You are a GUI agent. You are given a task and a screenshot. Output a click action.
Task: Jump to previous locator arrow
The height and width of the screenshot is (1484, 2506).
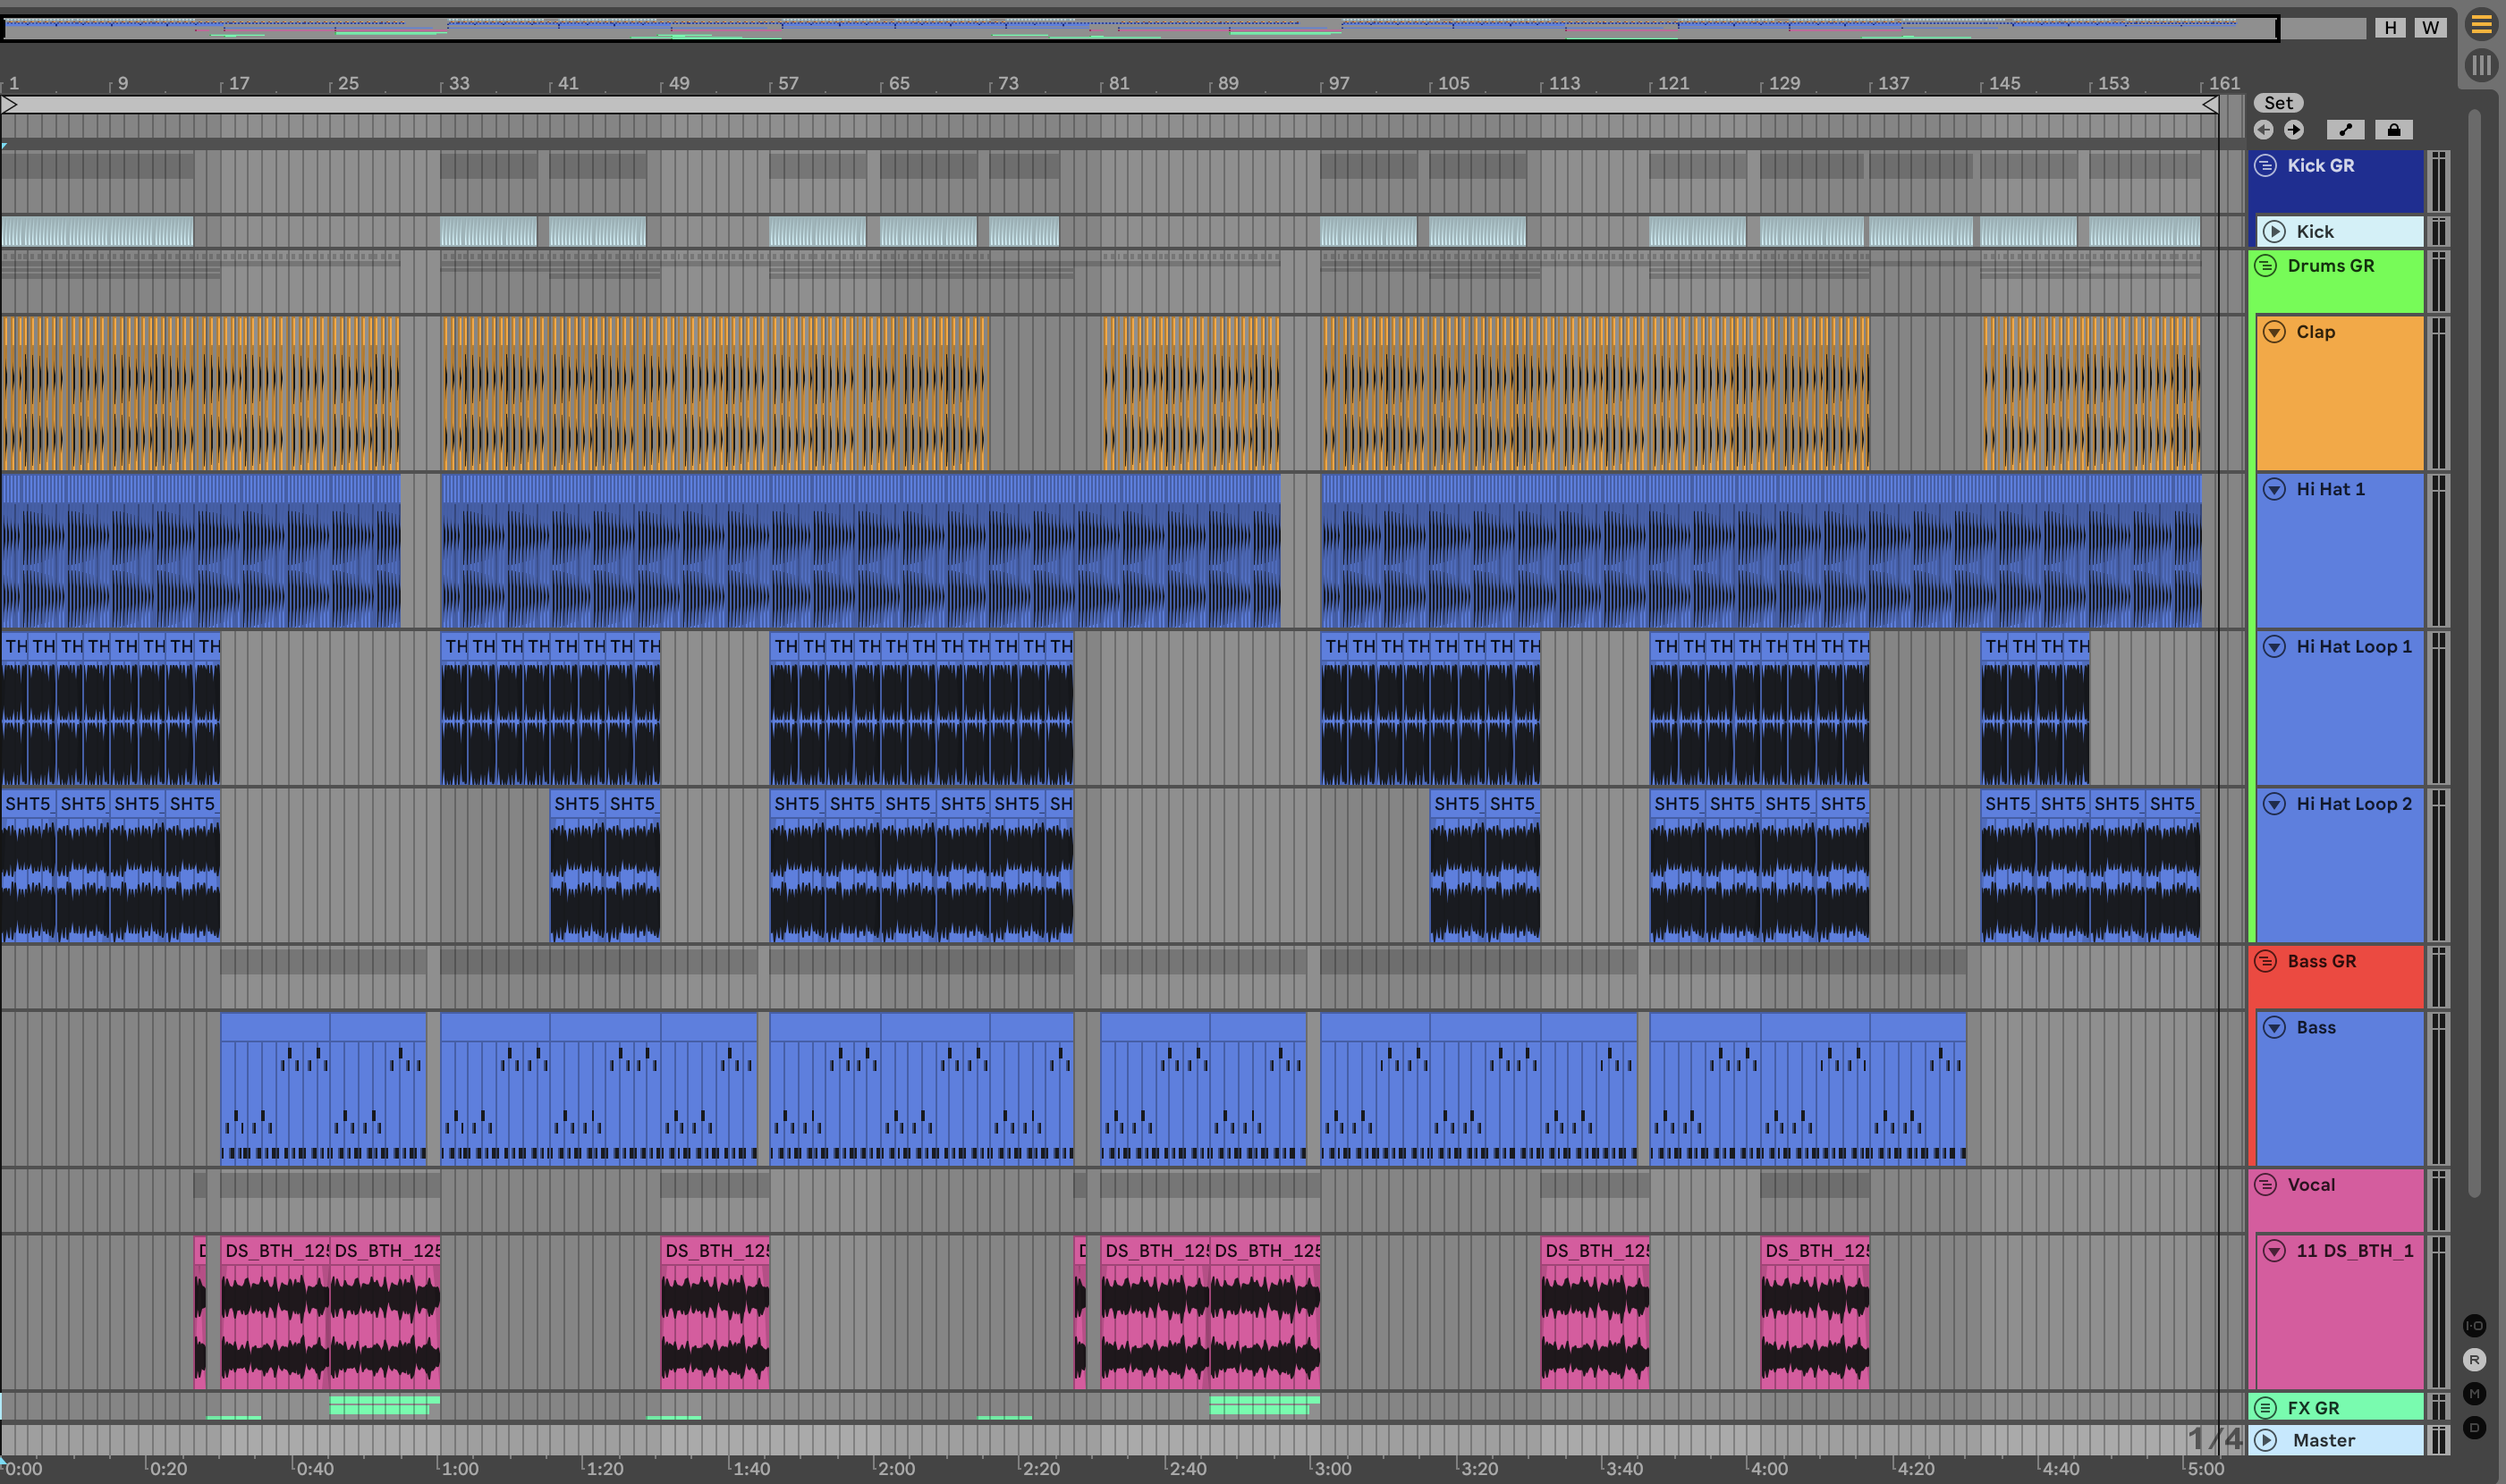tap(2264, 130)
